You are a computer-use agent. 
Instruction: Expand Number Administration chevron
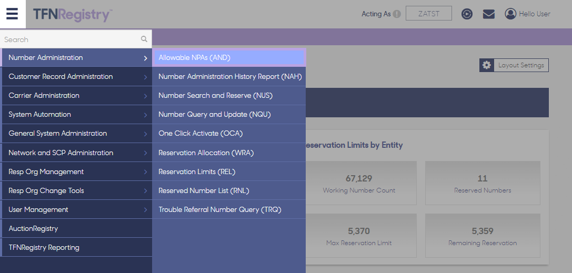click(x=146, y=58)
